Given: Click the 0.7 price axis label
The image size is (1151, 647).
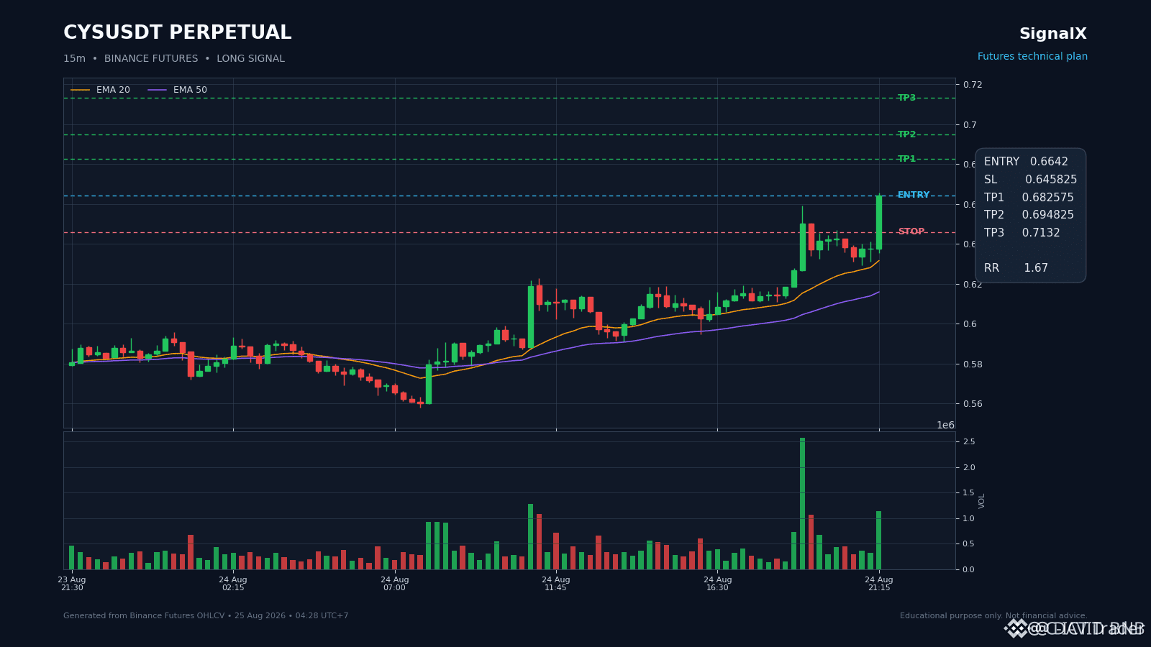Looking at the screenshot, I should [970, 125].
